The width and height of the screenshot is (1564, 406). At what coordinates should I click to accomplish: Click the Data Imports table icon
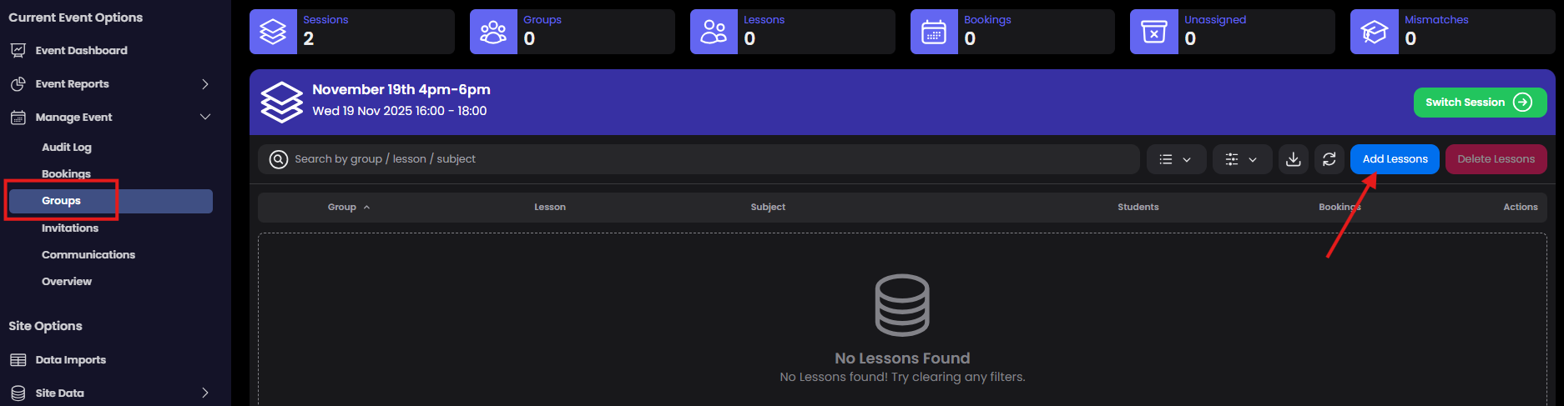pos(18,360)
